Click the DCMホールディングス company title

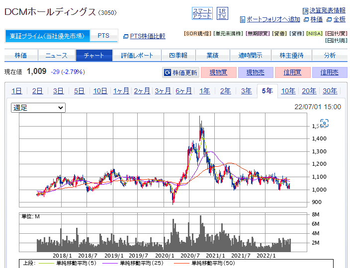click(x=50, y=12)
